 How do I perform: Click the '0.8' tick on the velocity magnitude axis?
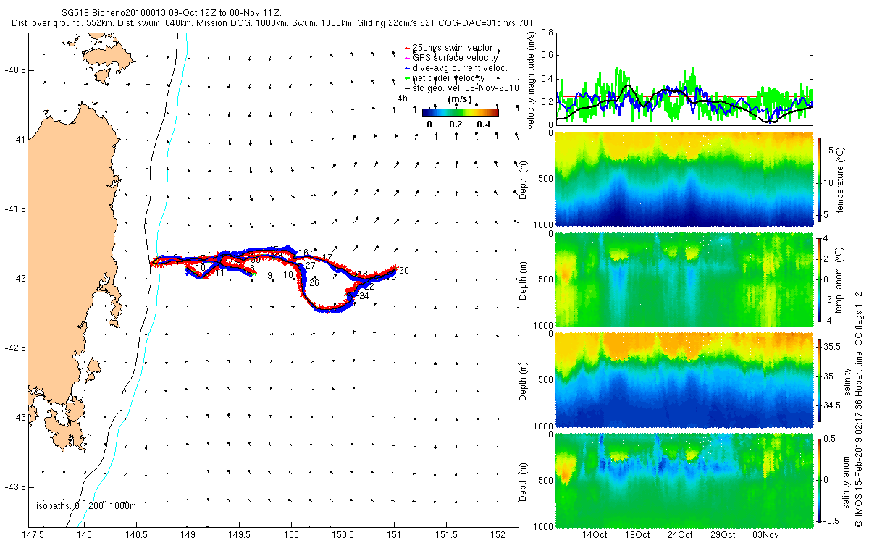pyautogui.click(x=547, y=33)
